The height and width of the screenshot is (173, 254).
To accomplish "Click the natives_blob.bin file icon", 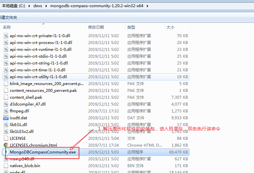I will click(x=6, y=166).
